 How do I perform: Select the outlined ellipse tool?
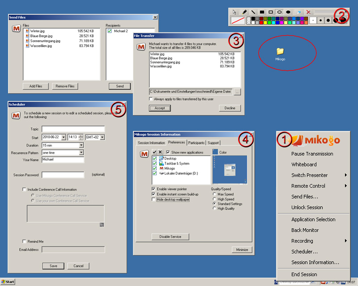(279, 12)
